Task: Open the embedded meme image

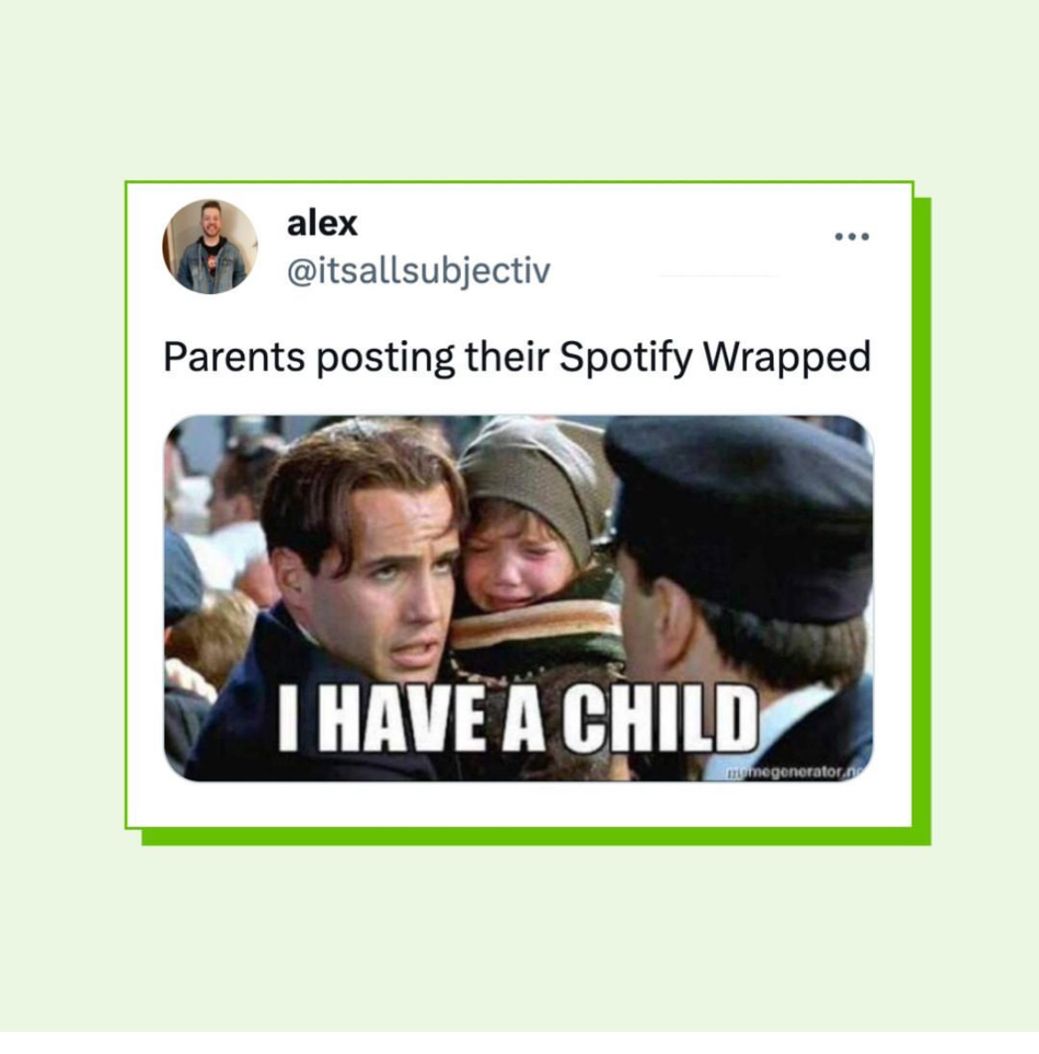Action: pos(518,598)
